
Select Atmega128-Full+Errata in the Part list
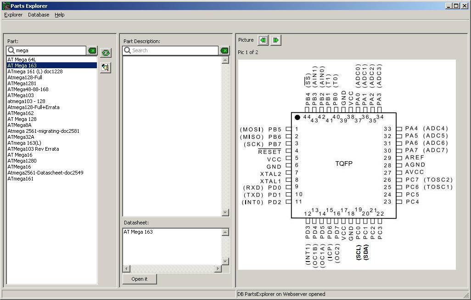52,107
